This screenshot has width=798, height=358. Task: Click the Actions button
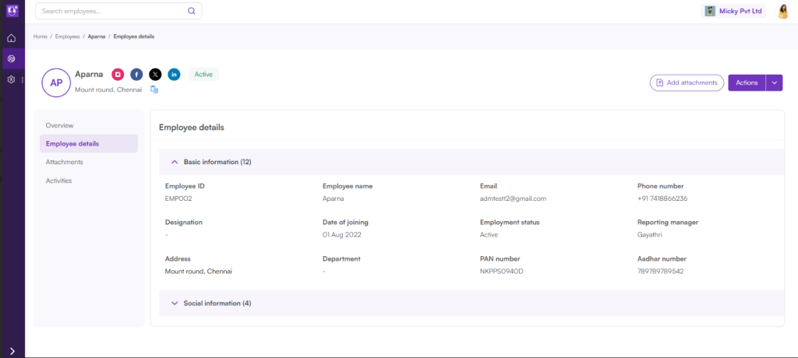(747, 83)
